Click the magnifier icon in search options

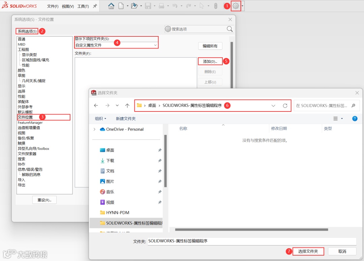tap(230, 29)
